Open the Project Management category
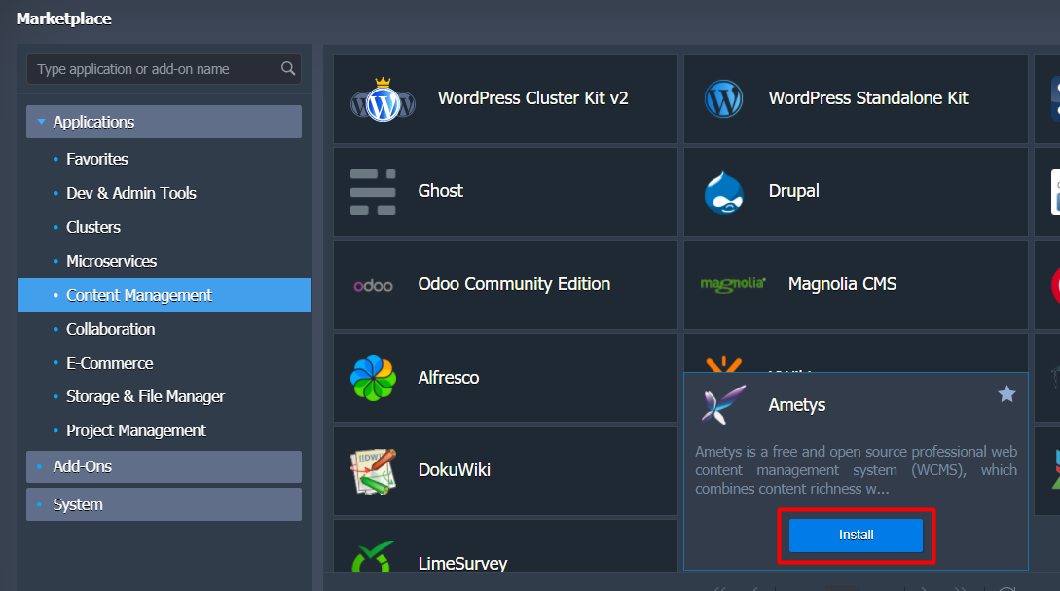 (136, 430)
